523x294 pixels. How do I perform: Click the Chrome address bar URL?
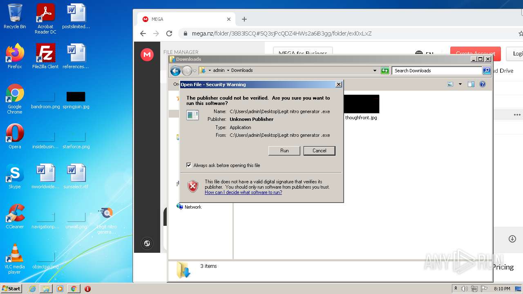click(282, 33)
